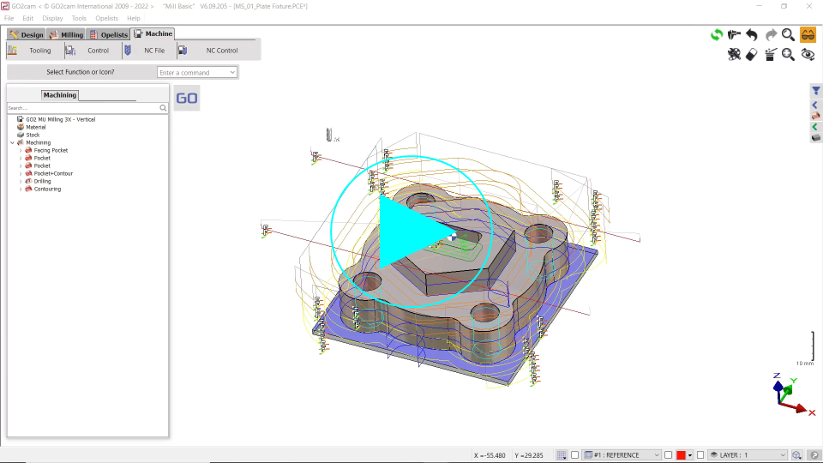Screen dimensions: 823x463
Task: Click the green refresh arrows icon
Action: [716, 34]
